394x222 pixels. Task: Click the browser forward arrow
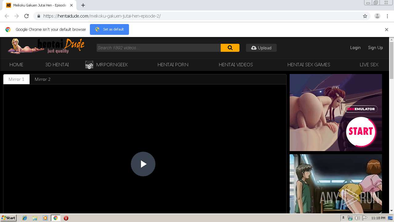[17, 16]
